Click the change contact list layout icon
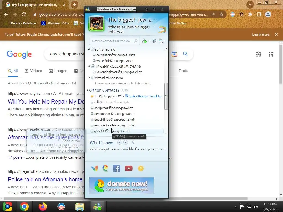Viewport: 283px width, 212px height. 154,41
